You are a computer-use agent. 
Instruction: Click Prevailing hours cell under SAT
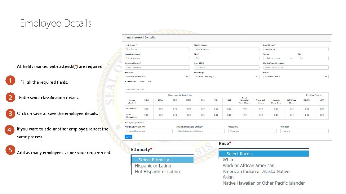[229, 109]
